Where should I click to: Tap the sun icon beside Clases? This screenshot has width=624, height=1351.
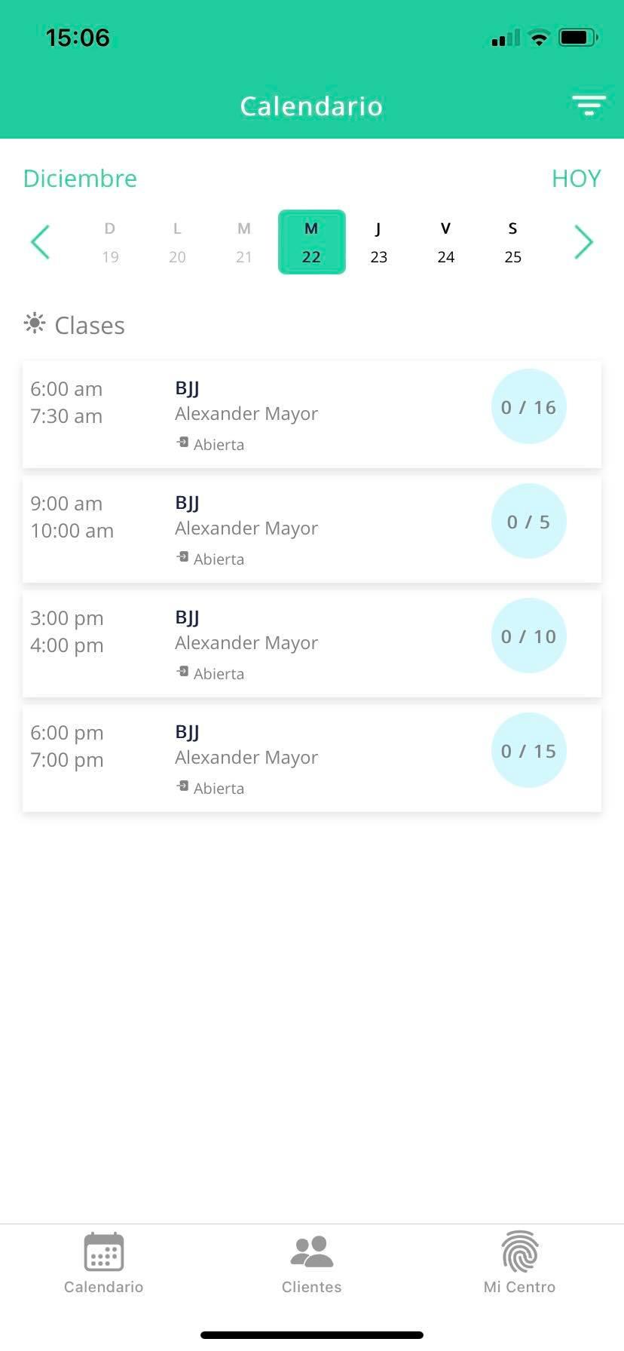pos(35,324)
